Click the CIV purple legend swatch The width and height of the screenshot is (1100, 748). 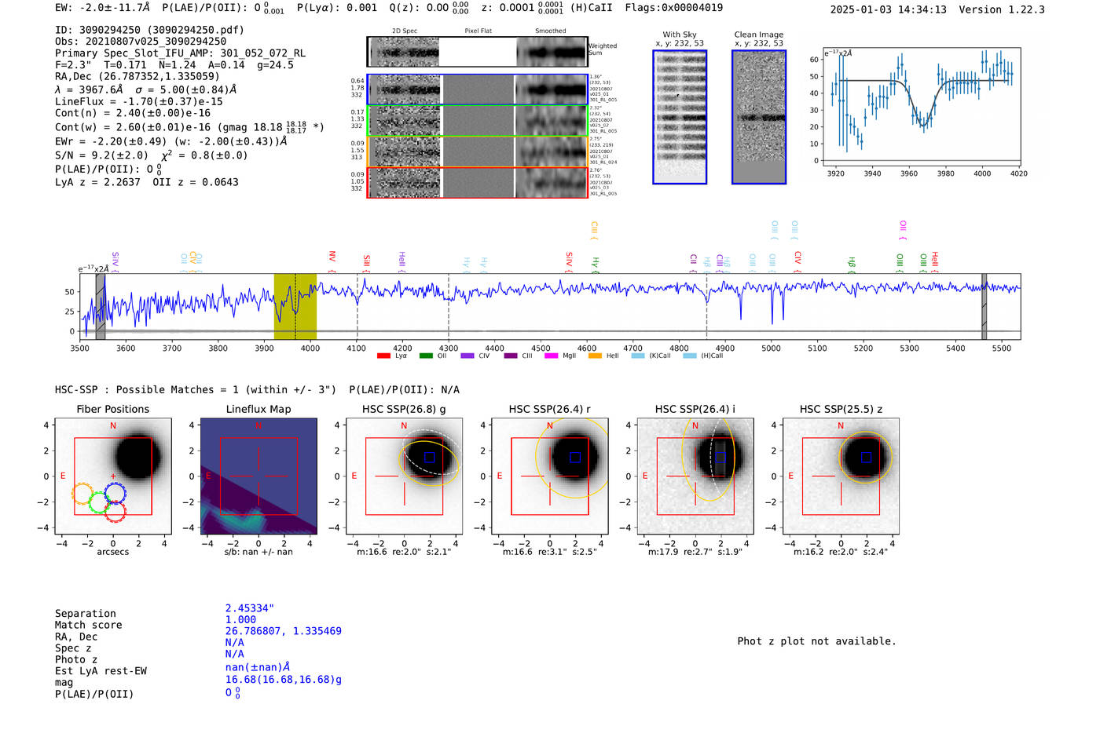coord(467,356)
